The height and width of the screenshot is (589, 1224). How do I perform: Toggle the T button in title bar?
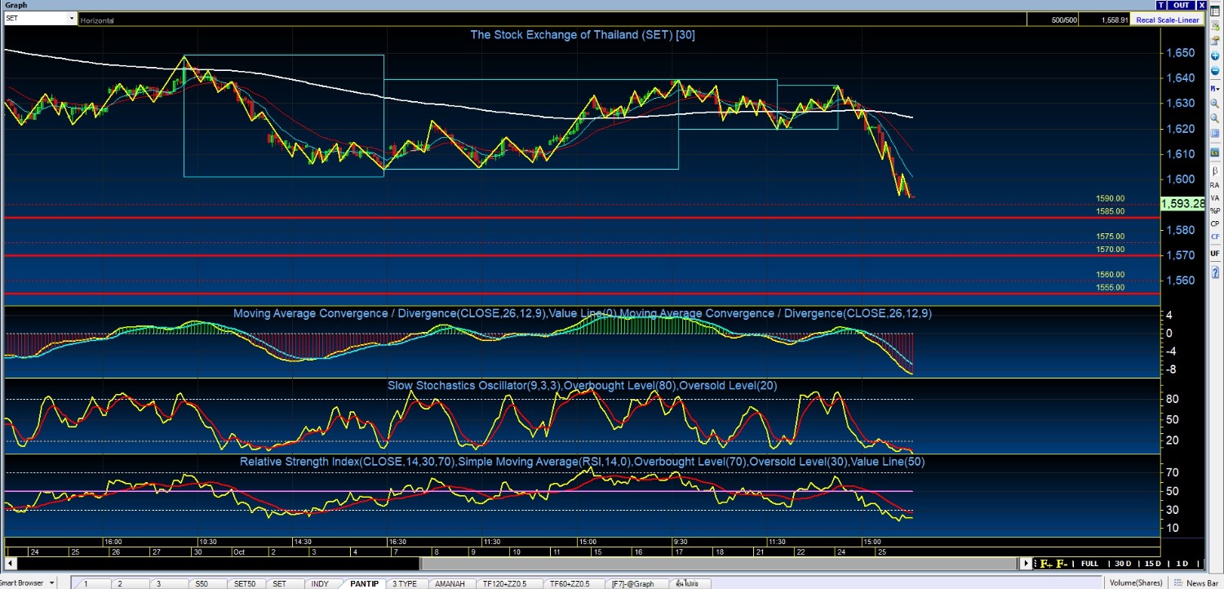coord(1183,5)
